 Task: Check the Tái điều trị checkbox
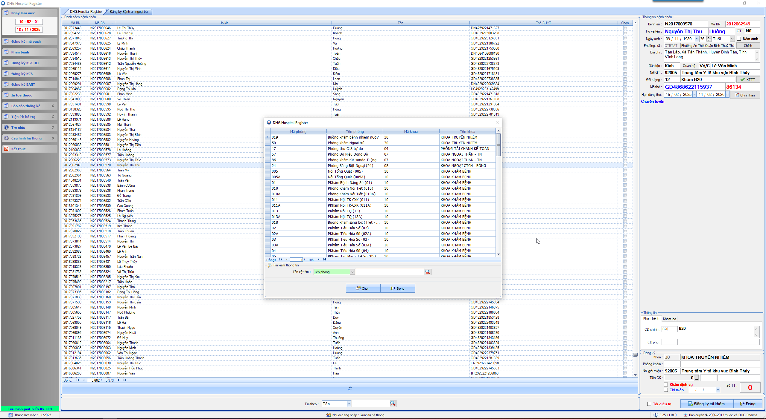click(x=649, y=404)
